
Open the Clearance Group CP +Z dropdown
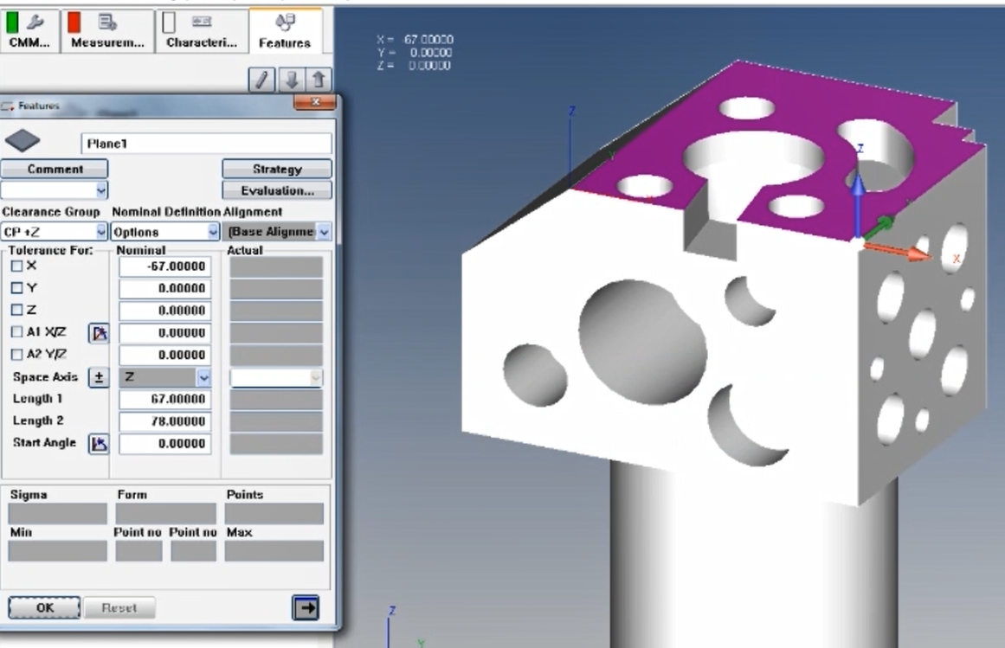click(102, 231)
